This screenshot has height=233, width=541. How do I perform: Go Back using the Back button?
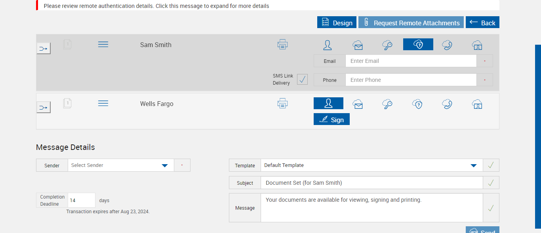pos(482,23)
